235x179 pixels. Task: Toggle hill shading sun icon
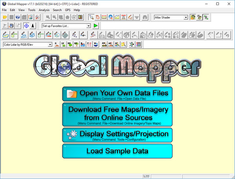(x=193, y=17)
